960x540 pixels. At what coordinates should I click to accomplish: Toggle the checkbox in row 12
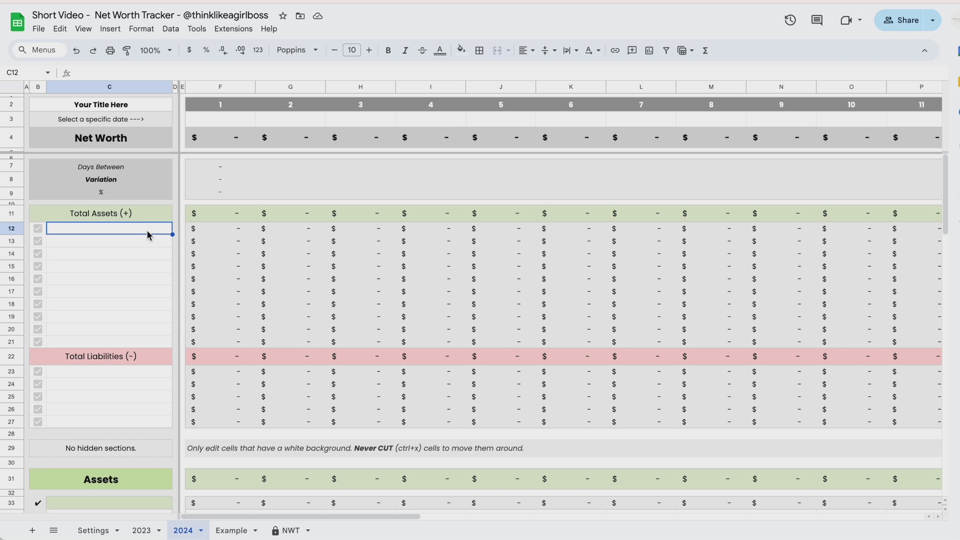[38, 228]
